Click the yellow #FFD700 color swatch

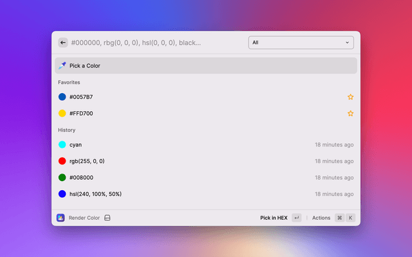62,113
